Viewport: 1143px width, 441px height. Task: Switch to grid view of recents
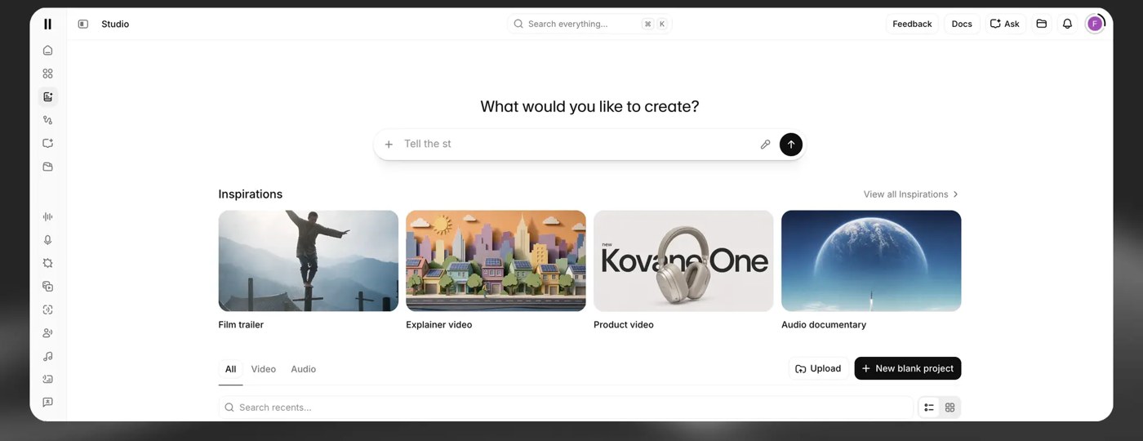coord(950,408)
